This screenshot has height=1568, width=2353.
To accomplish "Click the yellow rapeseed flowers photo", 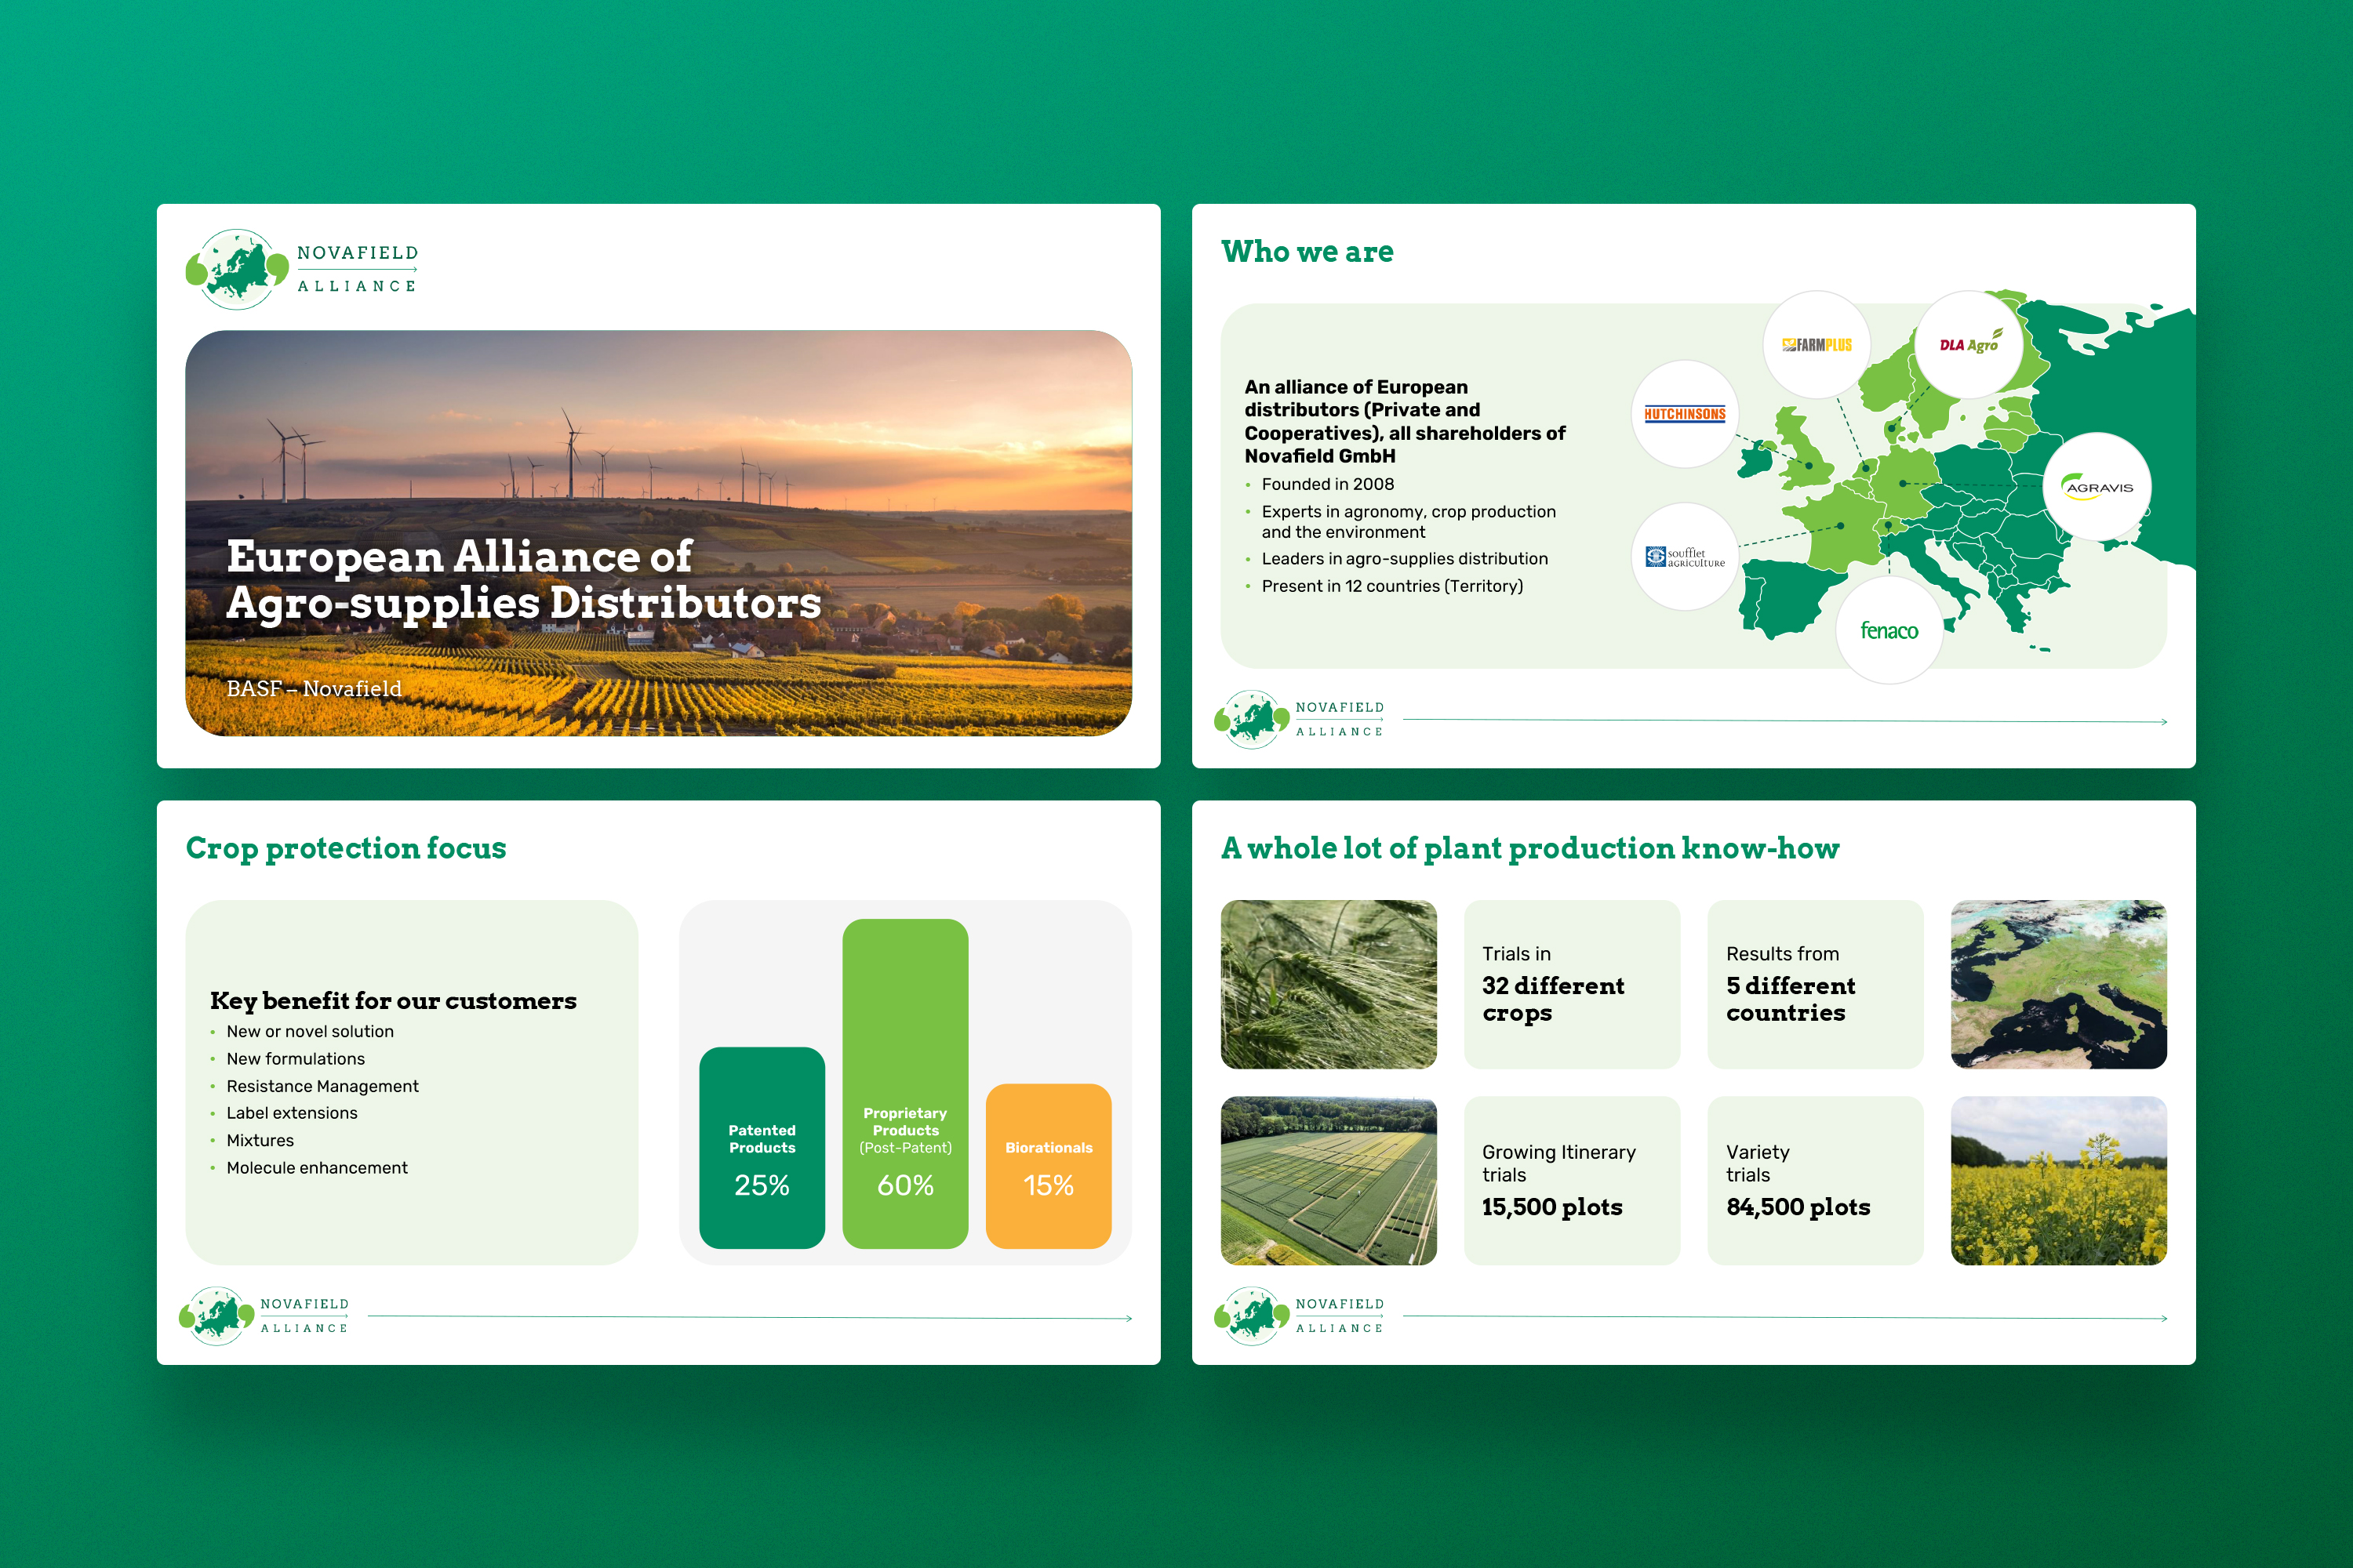I will (x=2058, y=1180).
